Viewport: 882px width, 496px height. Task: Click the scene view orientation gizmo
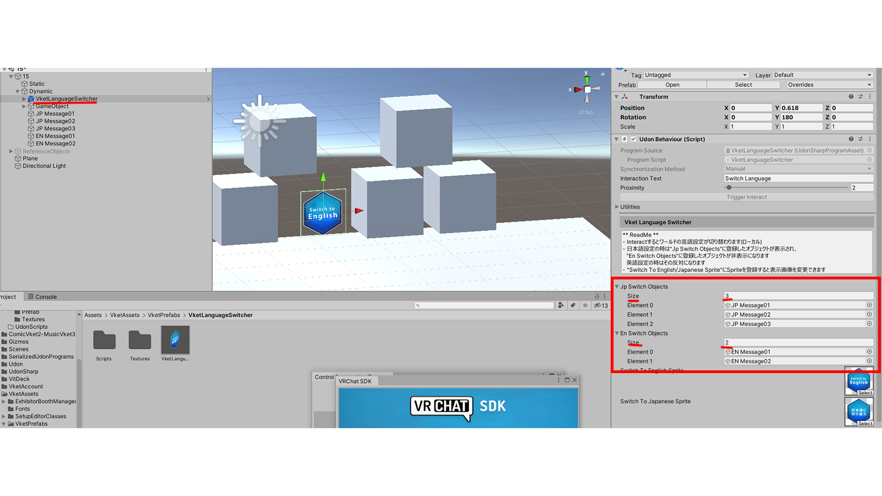pos(587,89)
